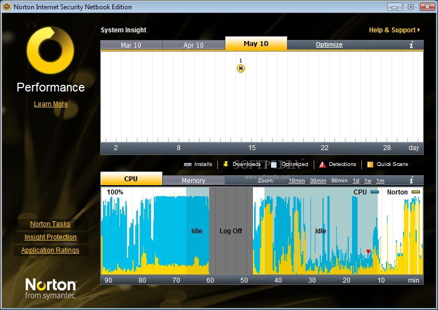The image size is (438, 310).
Task: Open the System Insight info icon
Action: [x=411, y=45]
